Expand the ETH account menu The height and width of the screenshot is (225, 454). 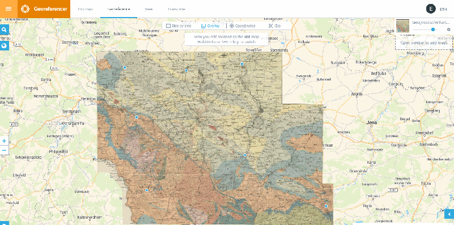click(443, 9)
